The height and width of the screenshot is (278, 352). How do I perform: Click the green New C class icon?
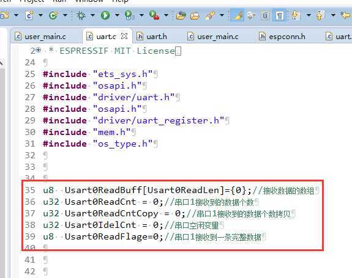coord(53,15)
